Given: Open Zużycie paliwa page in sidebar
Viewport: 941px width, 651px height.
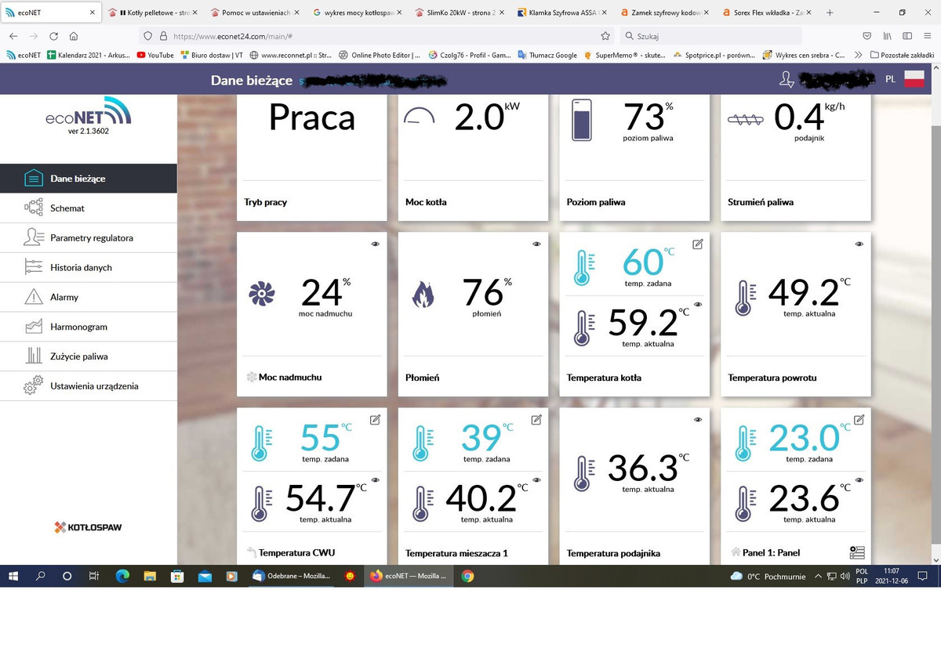Looking at the screenshot, I should [x=78, y=356].
